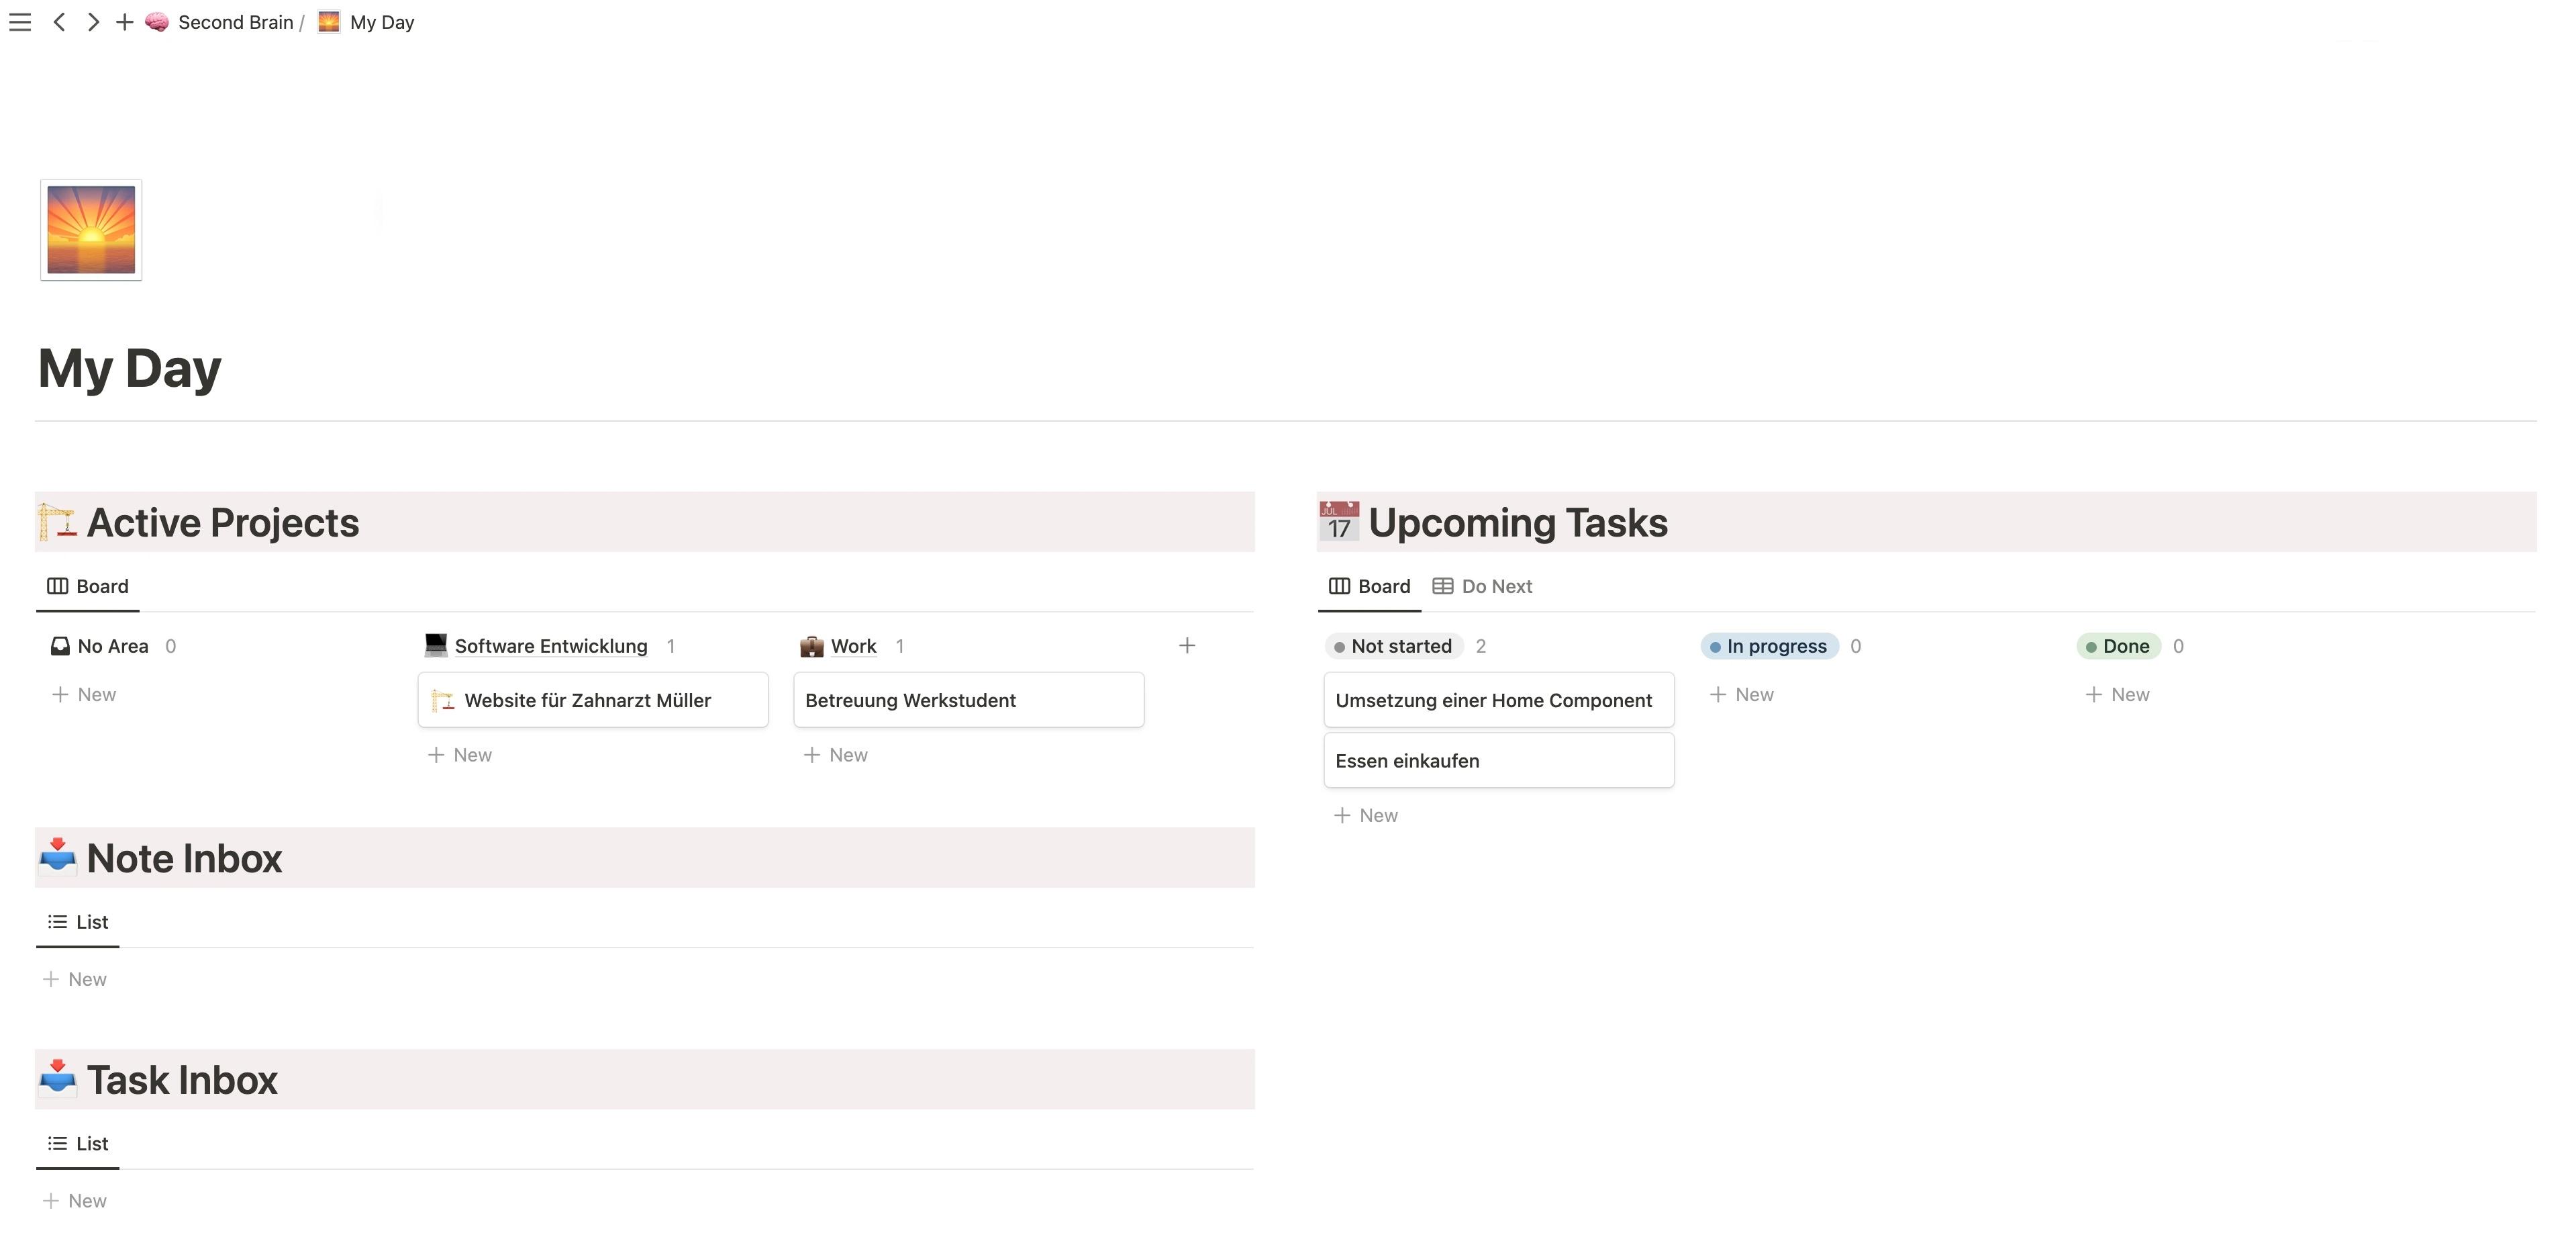This screenshot has height=1237, width=2576.
Task: Go forward with the right arrow
Action: pos(93,22)
